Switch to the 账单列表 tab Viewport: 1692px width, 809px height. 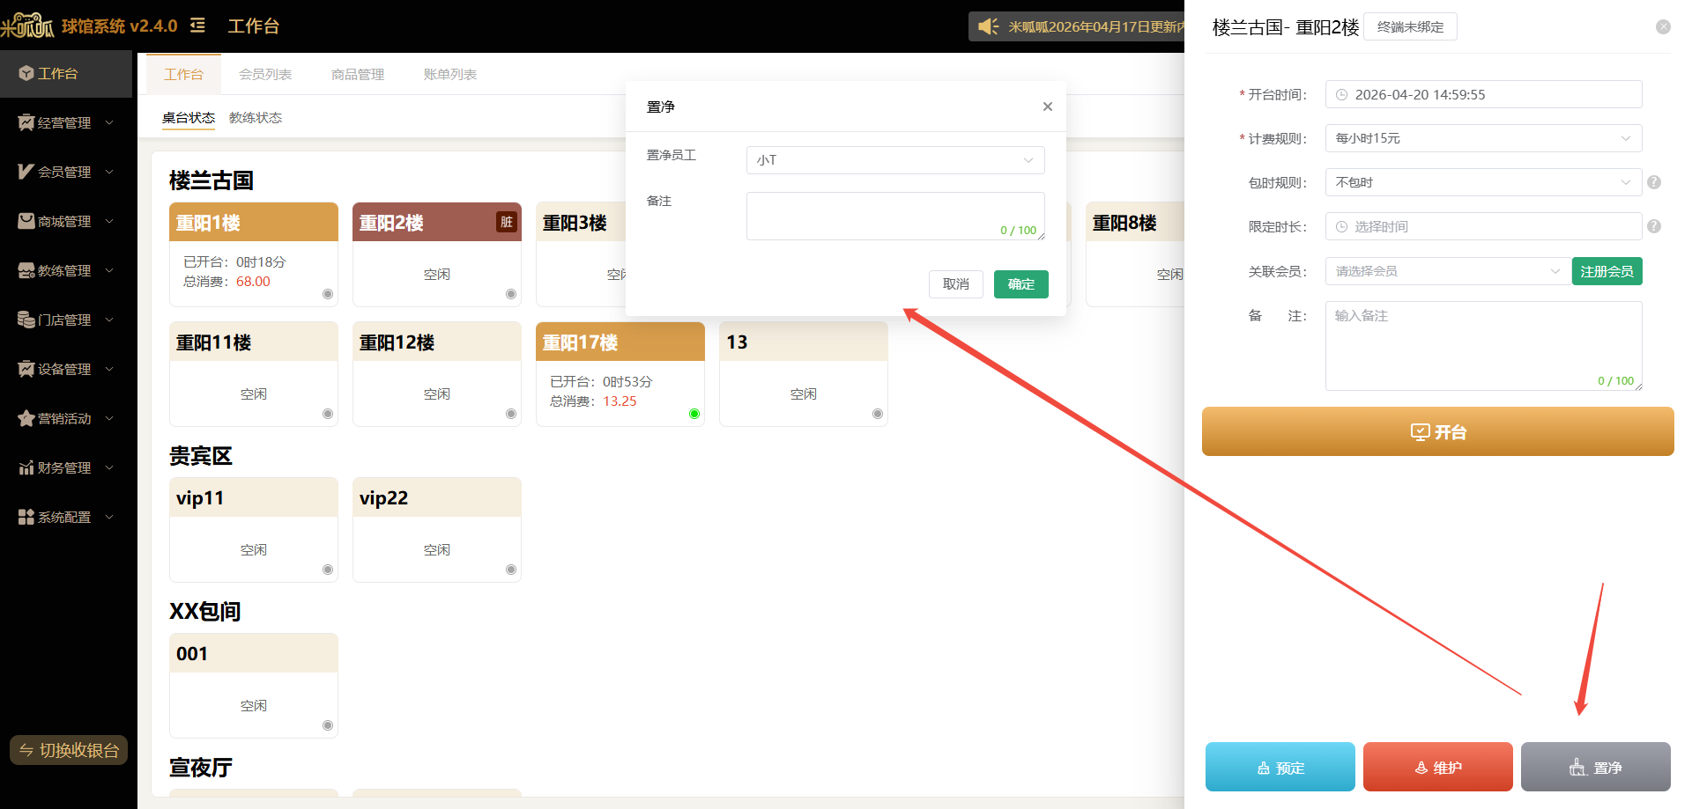pos(450,74)
